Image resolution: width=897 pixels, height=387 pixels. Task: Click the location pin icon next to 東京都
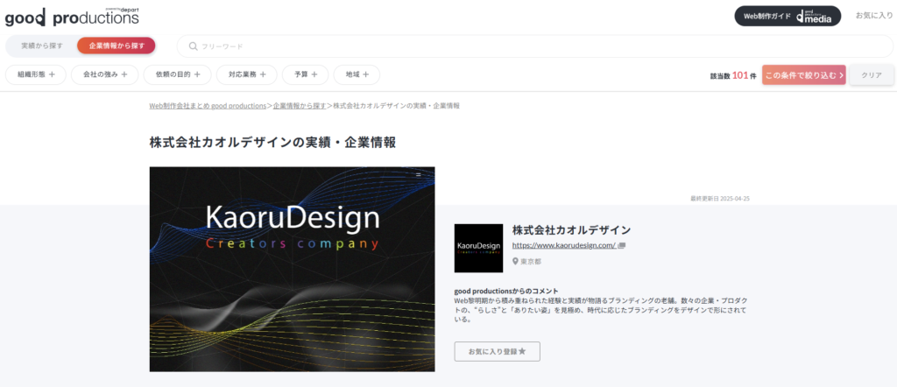click(x=515, y=261)
